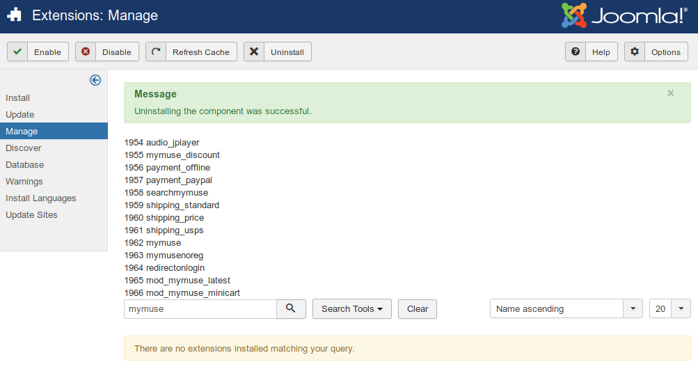Image resolution: width=698 pixels, height=385 pixels.
Task: Click the 'no extensions installed' notice text
Action: click(x=244, y=349)
